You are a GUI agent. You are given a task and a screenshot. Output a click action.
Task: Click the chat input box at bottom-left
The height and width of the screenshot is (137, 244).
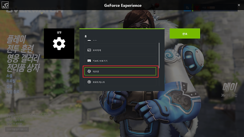(x=17, y=130)
